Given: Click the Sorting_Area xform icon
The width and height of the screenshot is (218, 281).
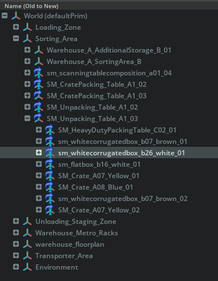Looking at the screenshot, I should [27, 39].
